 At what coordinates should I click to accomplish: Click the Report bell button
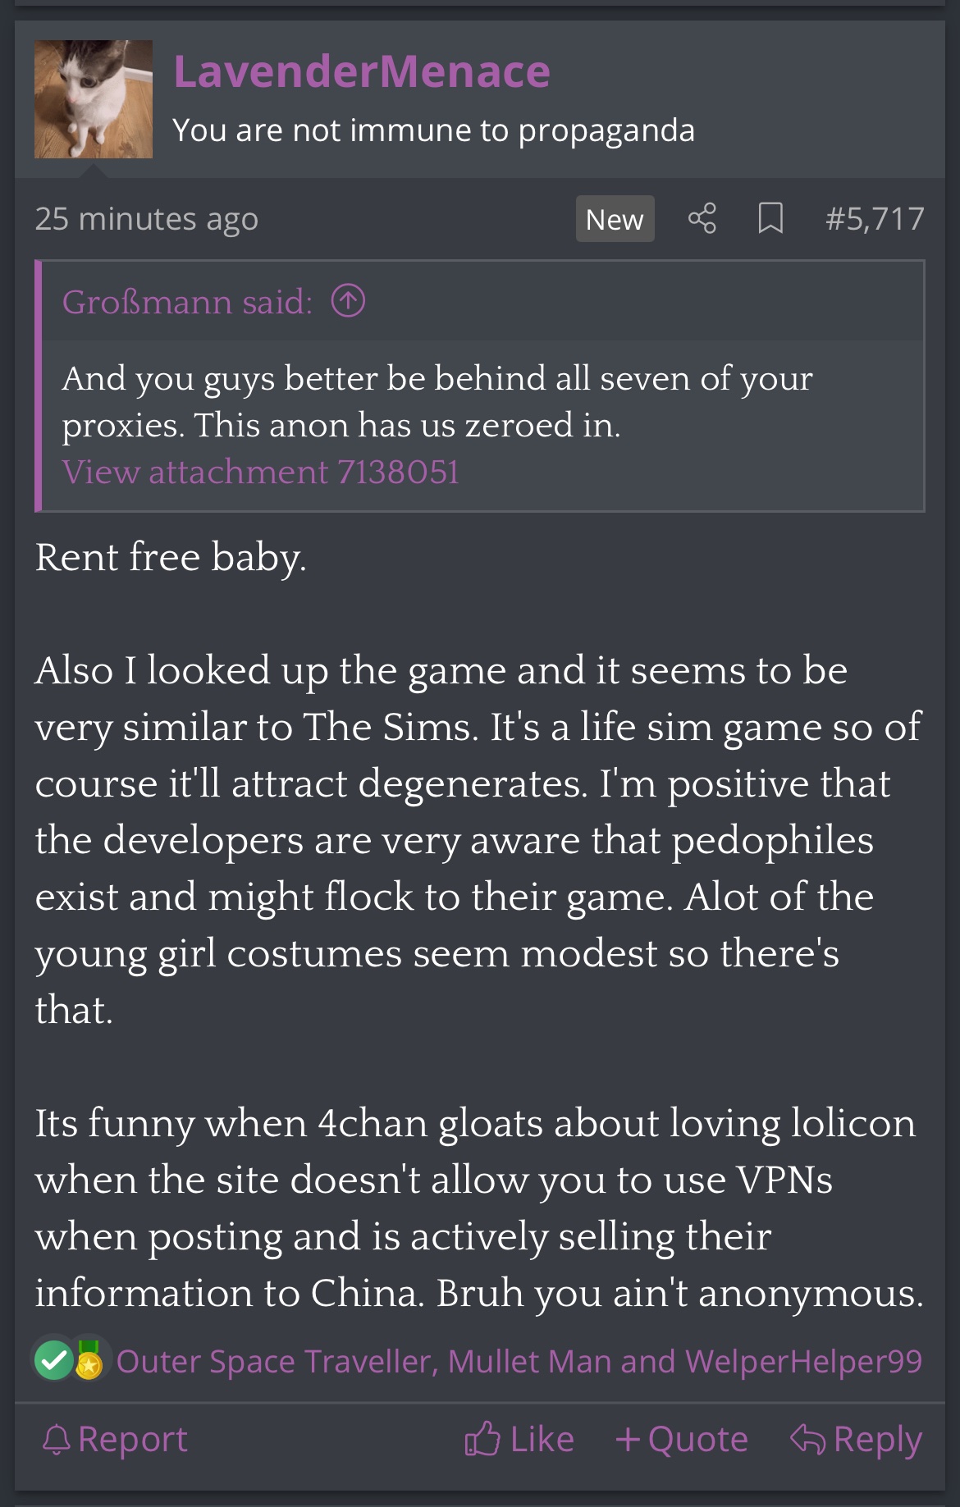[115, 1439]
